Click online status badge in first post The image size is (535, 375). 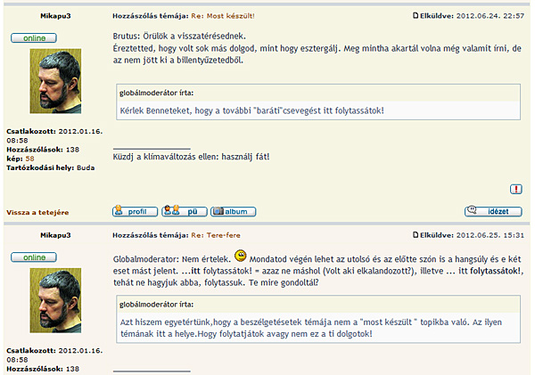click(x=34, y=38)
